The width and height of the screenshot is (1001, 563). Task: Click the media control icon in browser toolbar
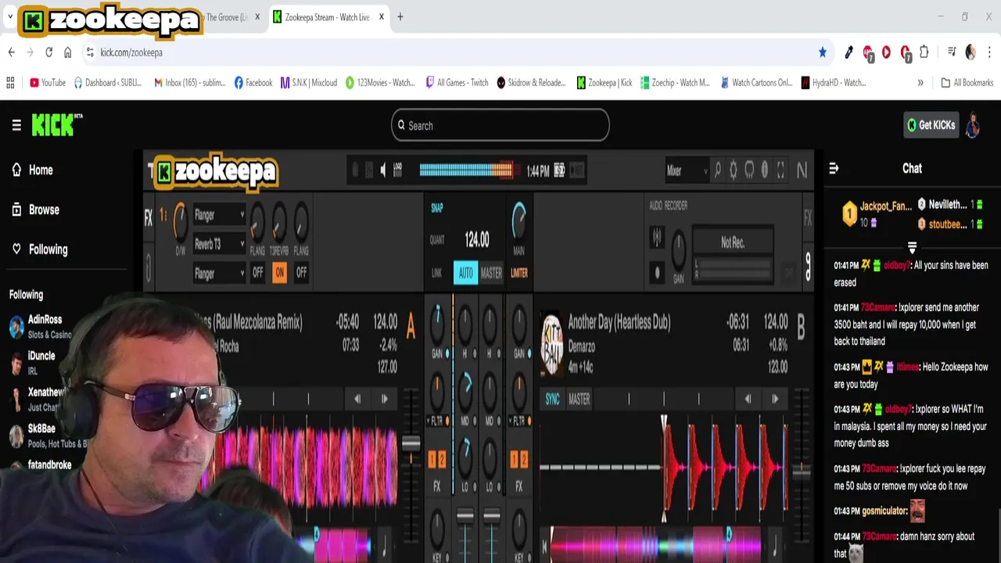pyautogui.click(x=951, y=52)
